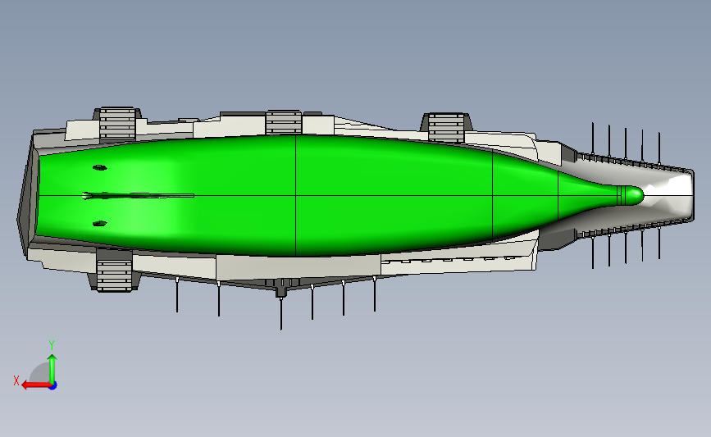711x437 pixels.
Task: Click the red X axis arrow
Action: tap(37, 385)
